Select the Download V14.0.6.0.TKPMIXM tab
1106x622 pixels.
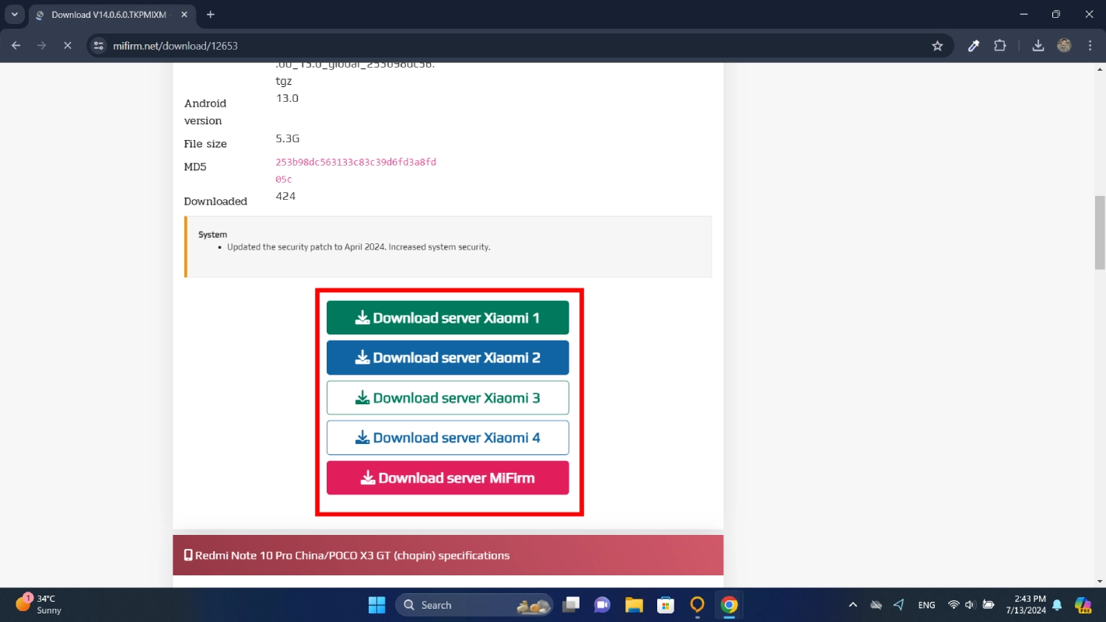point(109,15)
